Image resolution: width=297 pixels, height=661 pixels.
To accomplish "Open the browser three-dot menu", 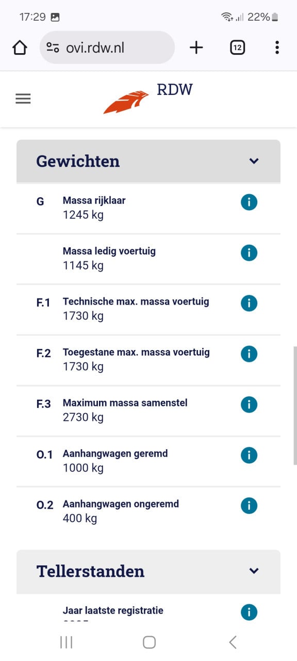I will coord(277,48).
